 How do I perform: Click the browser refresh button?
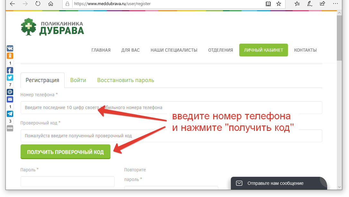(x=38, y=4)
